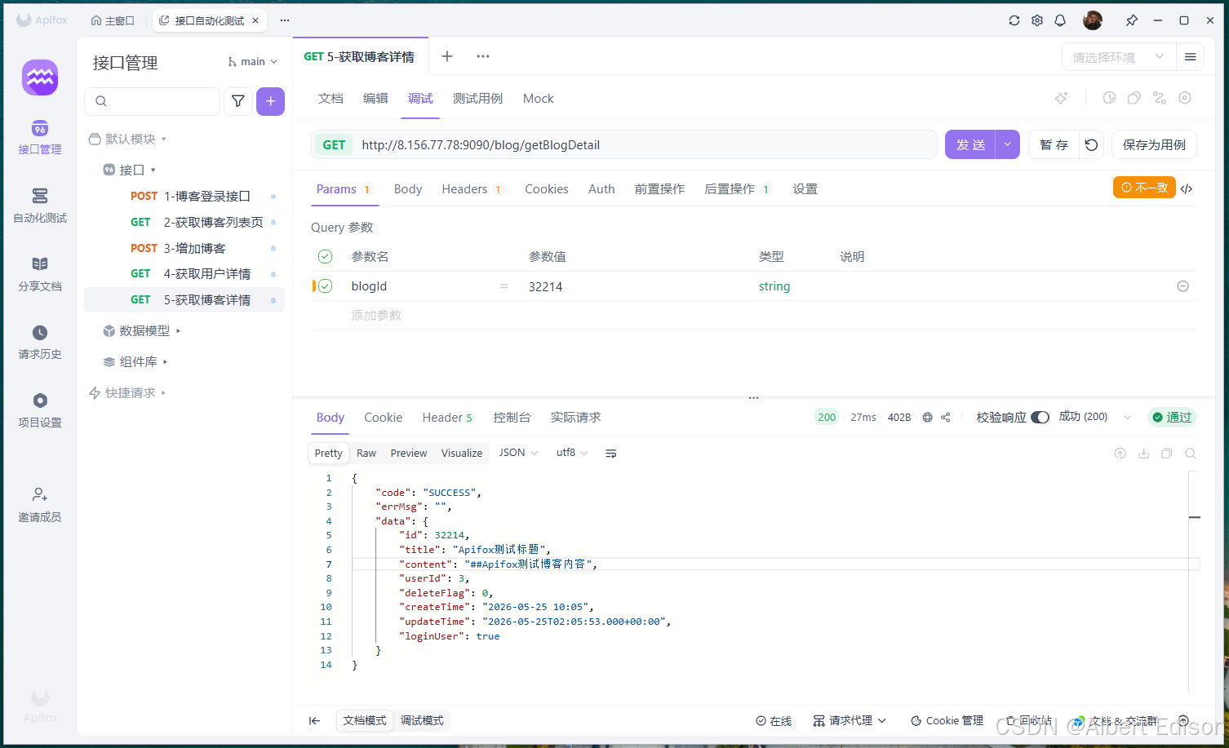Open the JSON format dropdown
Viewport: 1229px width, 748px height.
coord(519,453)
